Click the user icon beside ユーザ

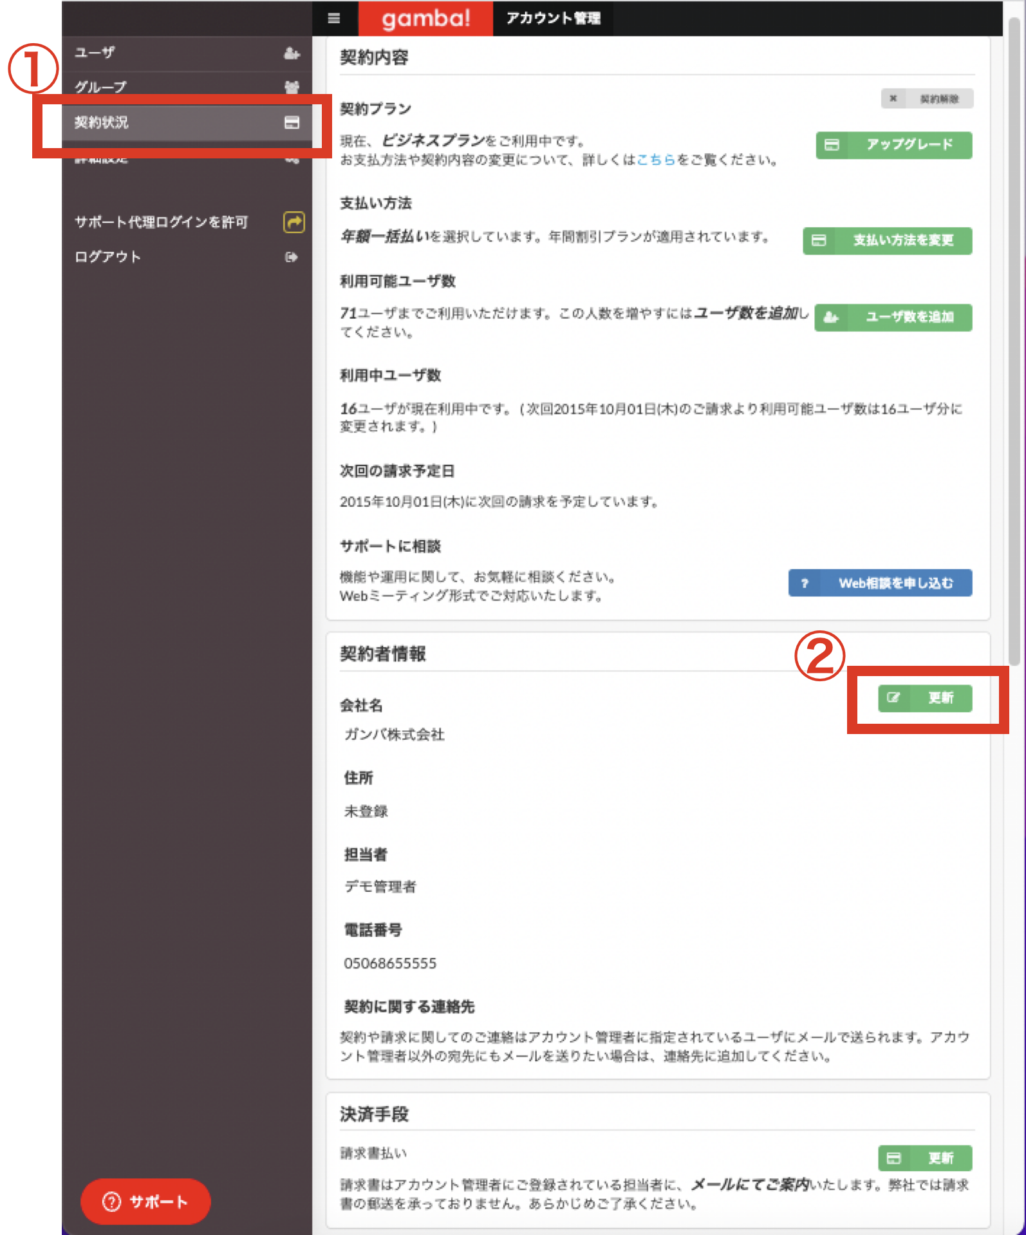[292, 53]
